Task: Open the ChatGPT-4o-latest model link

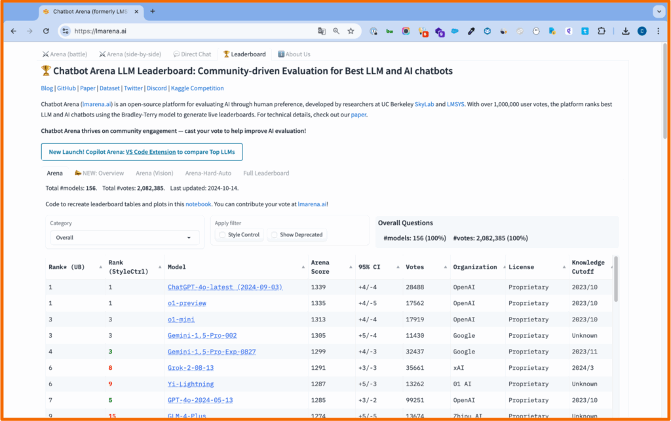Action: (x=225, y=287)
